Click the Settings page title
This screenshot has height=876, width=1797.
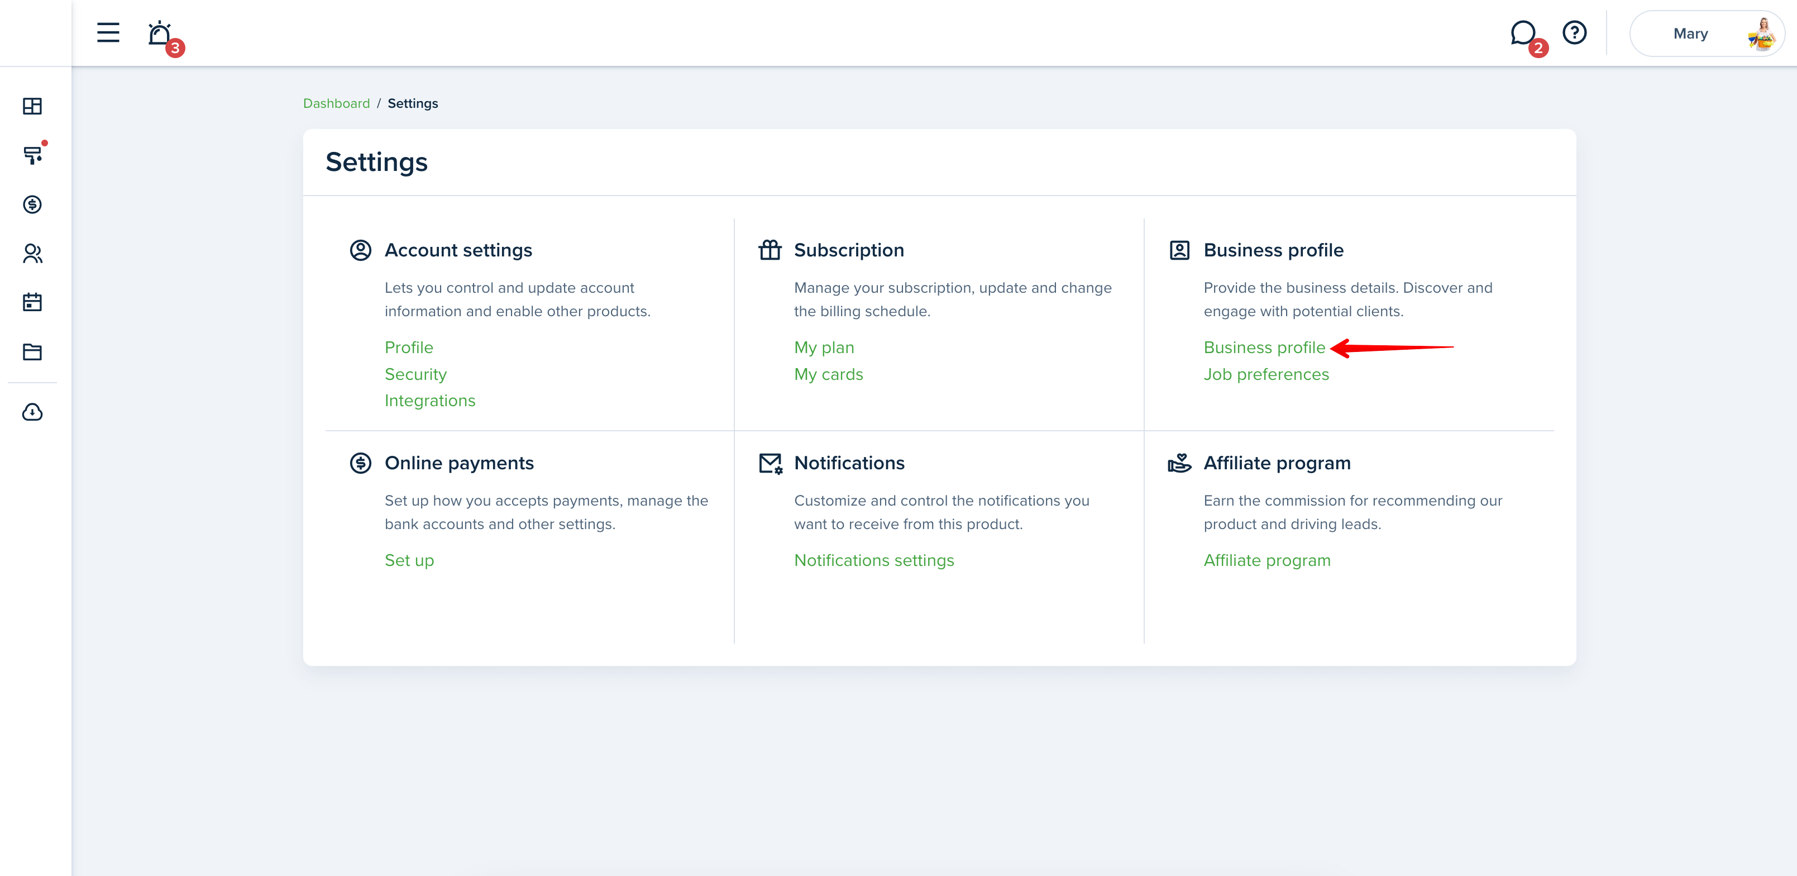click(x=377, y=162)
